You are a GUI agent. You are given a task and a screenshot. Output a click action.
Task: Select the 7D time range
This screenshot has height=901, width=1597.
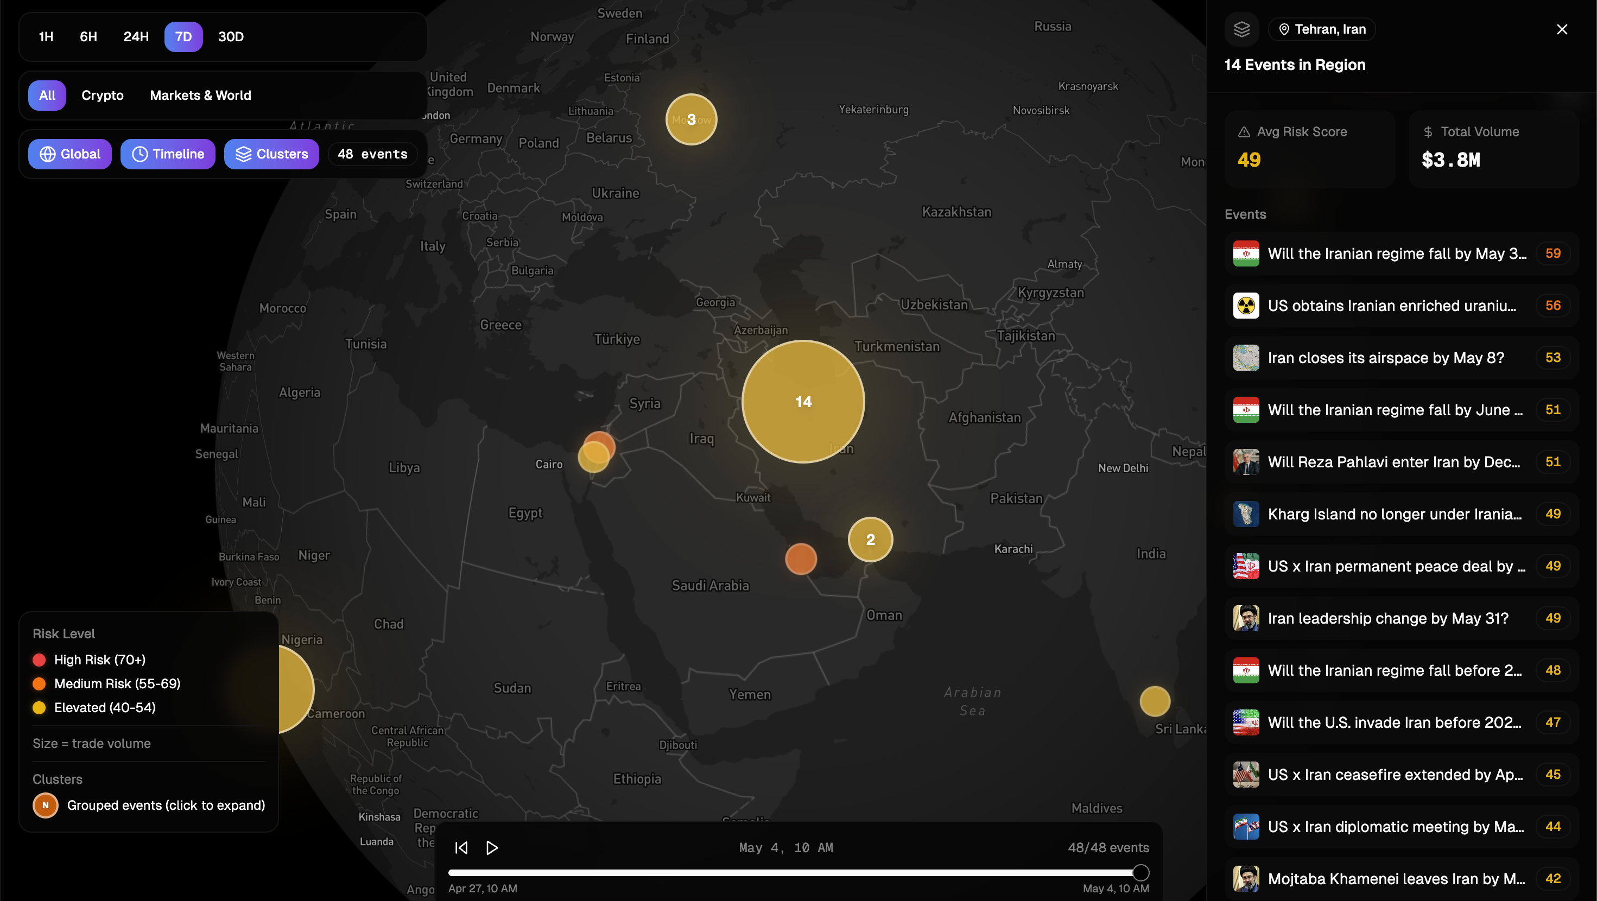(183, 36)
